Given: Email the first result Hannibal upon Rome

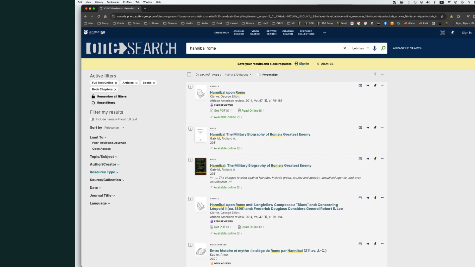Looking at the screenshot, I should pos(360,86).
